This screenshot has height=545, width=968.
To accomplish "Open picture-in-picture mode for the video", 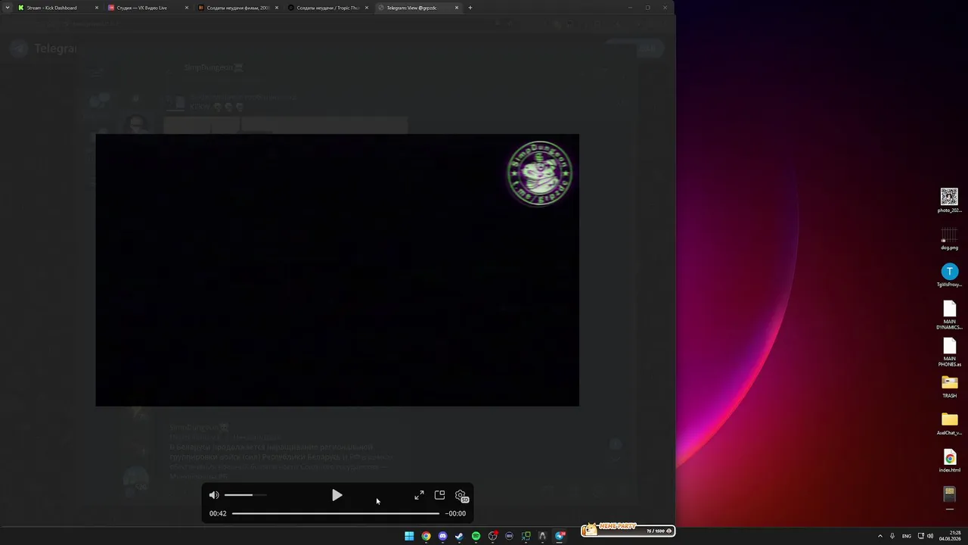I will tap(439, 495).
